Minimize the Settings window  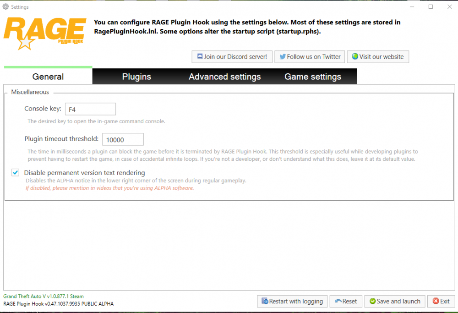pos(412,7)
